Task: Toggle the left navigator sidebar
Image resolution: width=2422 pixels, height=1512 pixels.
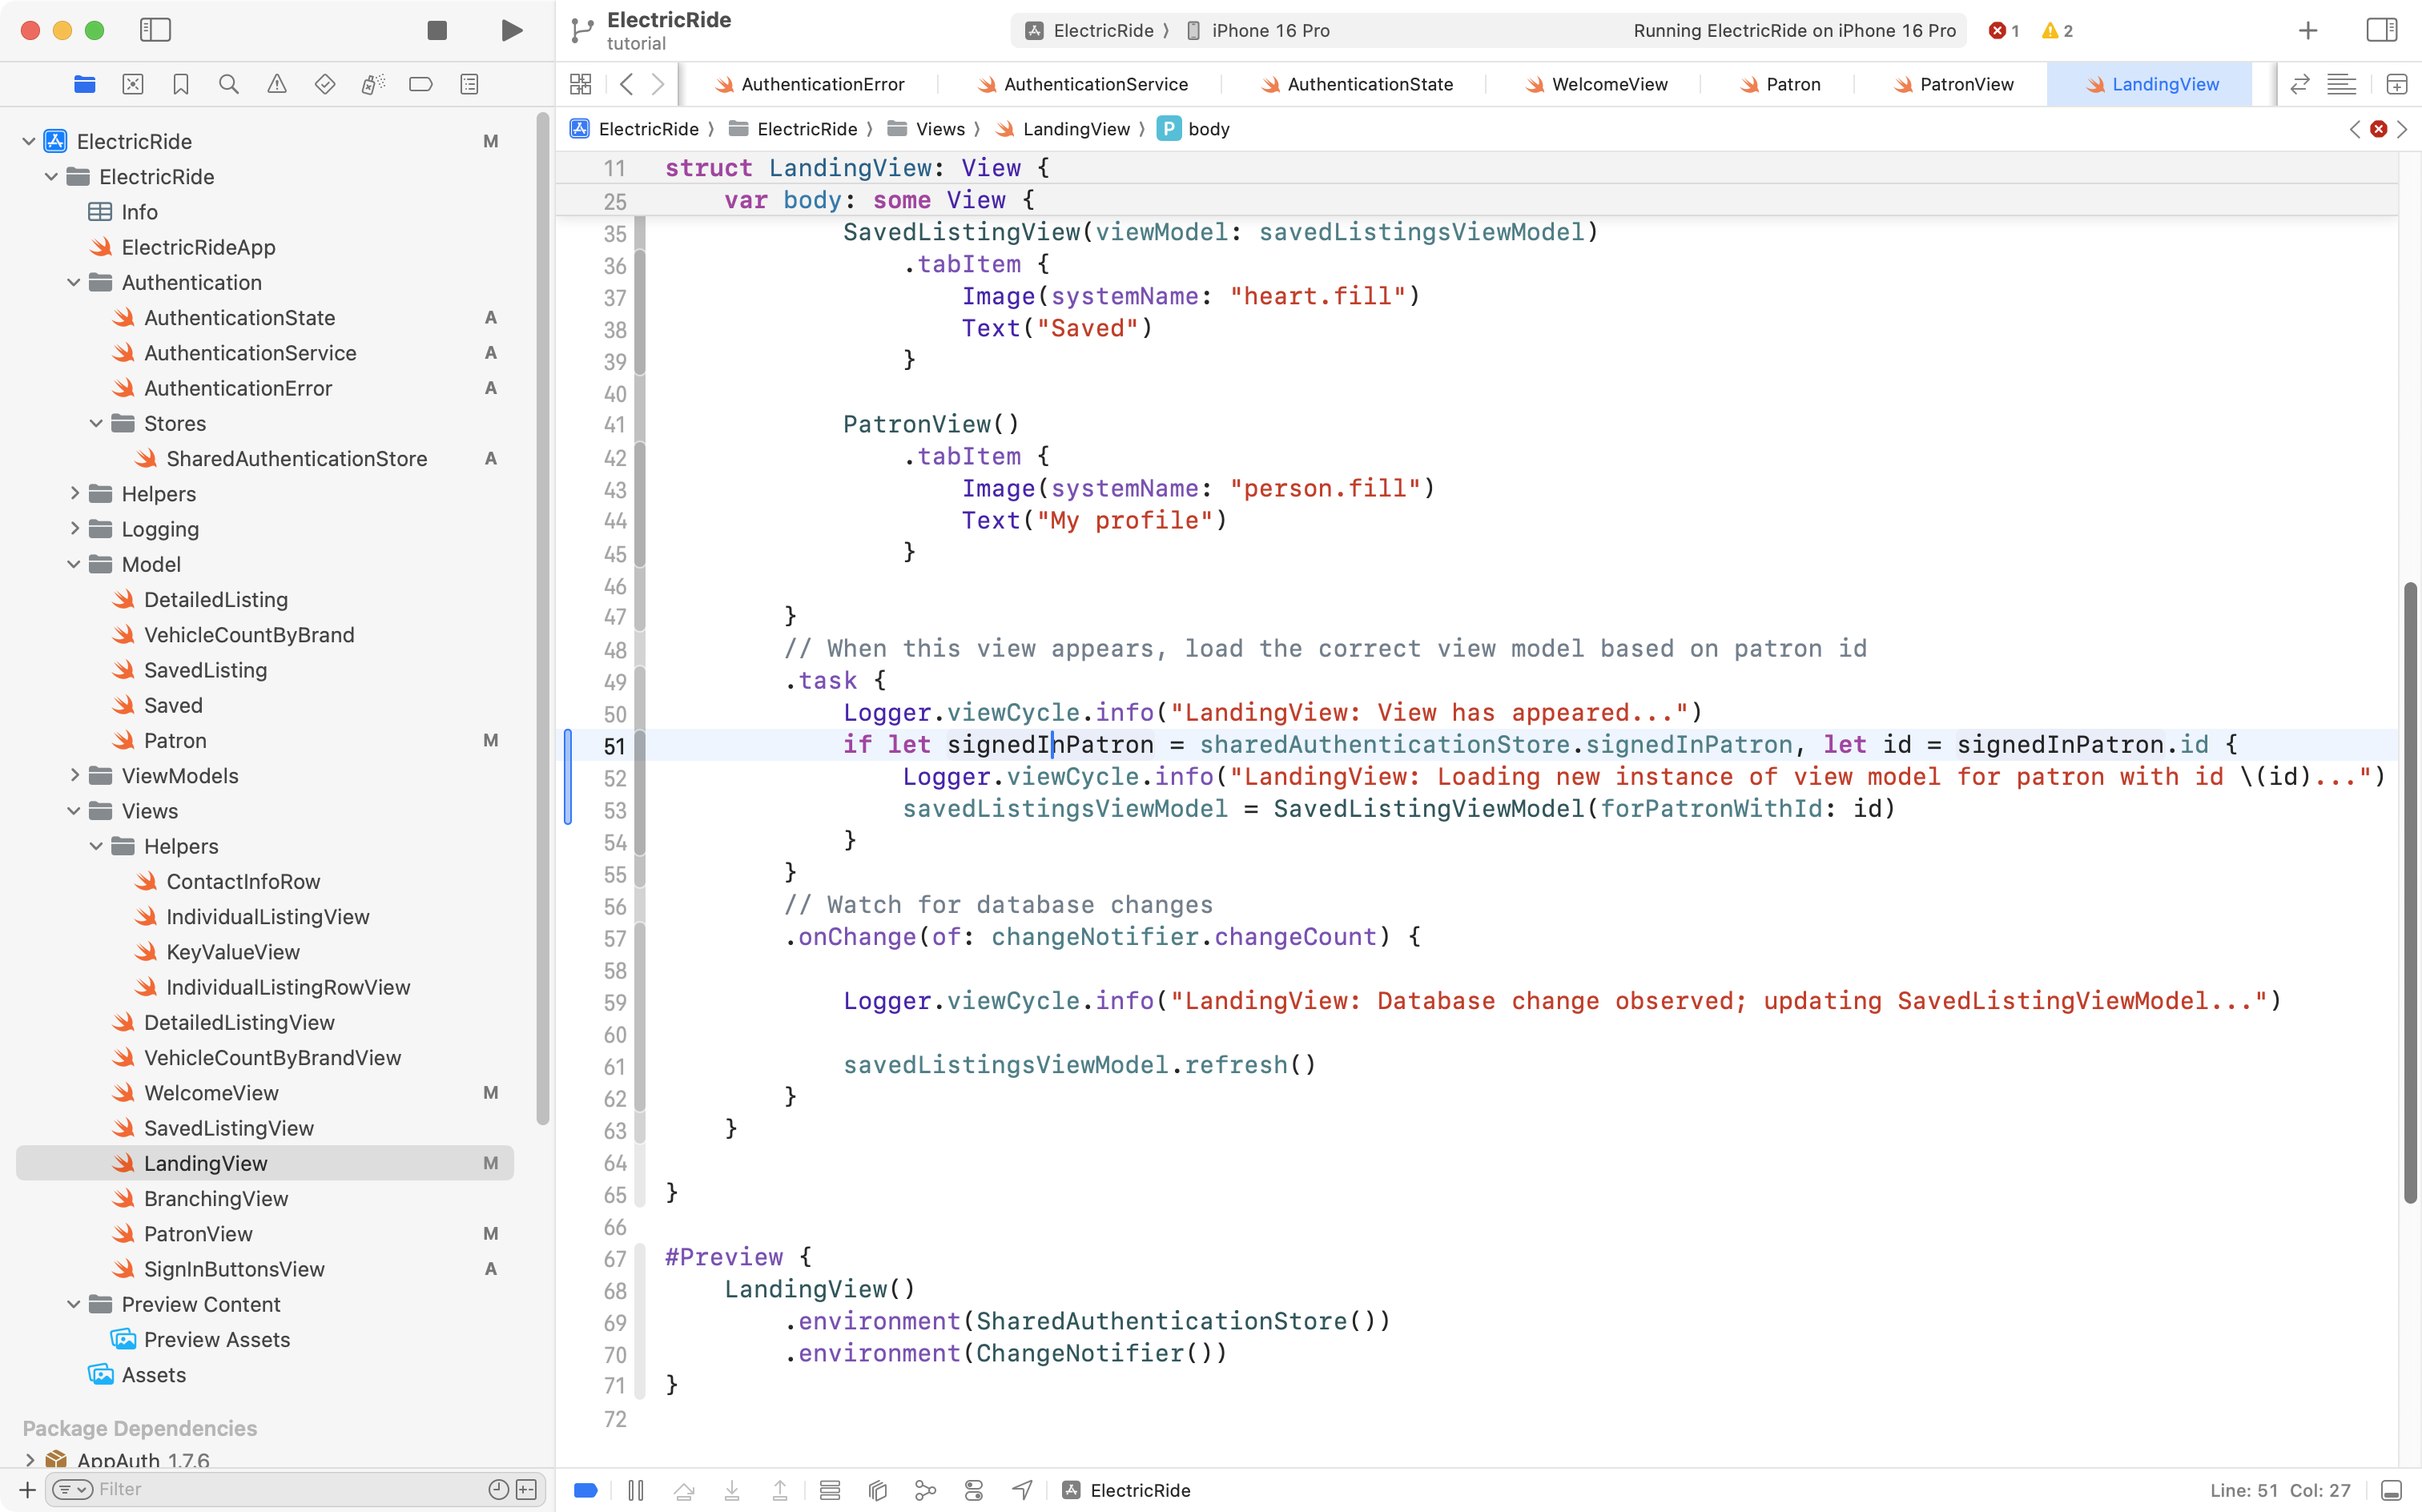Action: click(x=155, y=30)
